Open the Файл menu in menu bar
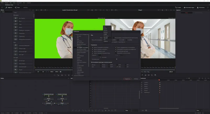Screen dimensions: 210x114 (x=2, y=3)
